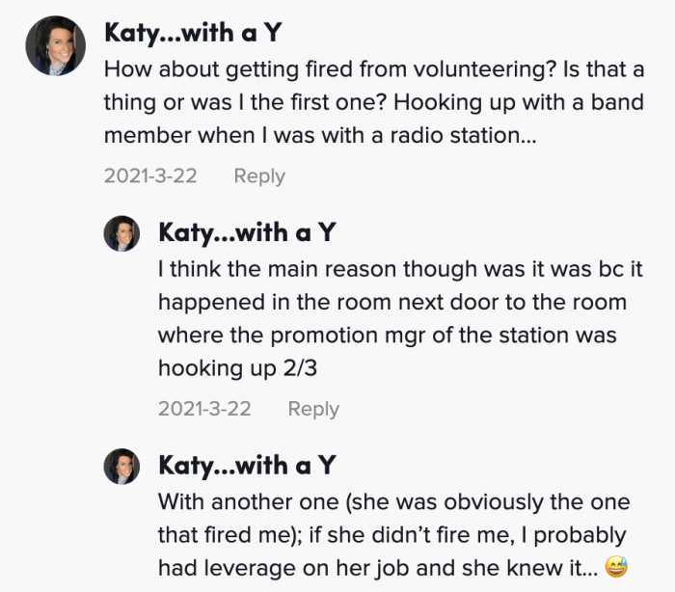Click the avatar of the last reply
Image resolution: width=675 pixels, height=592 pixels.
(x=123, y=467)
